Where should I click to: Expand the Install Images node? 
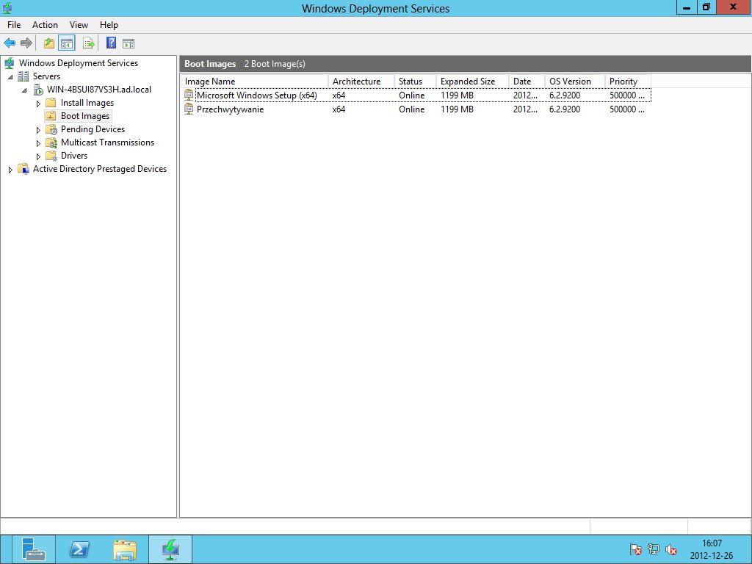[x=38, y=103]
